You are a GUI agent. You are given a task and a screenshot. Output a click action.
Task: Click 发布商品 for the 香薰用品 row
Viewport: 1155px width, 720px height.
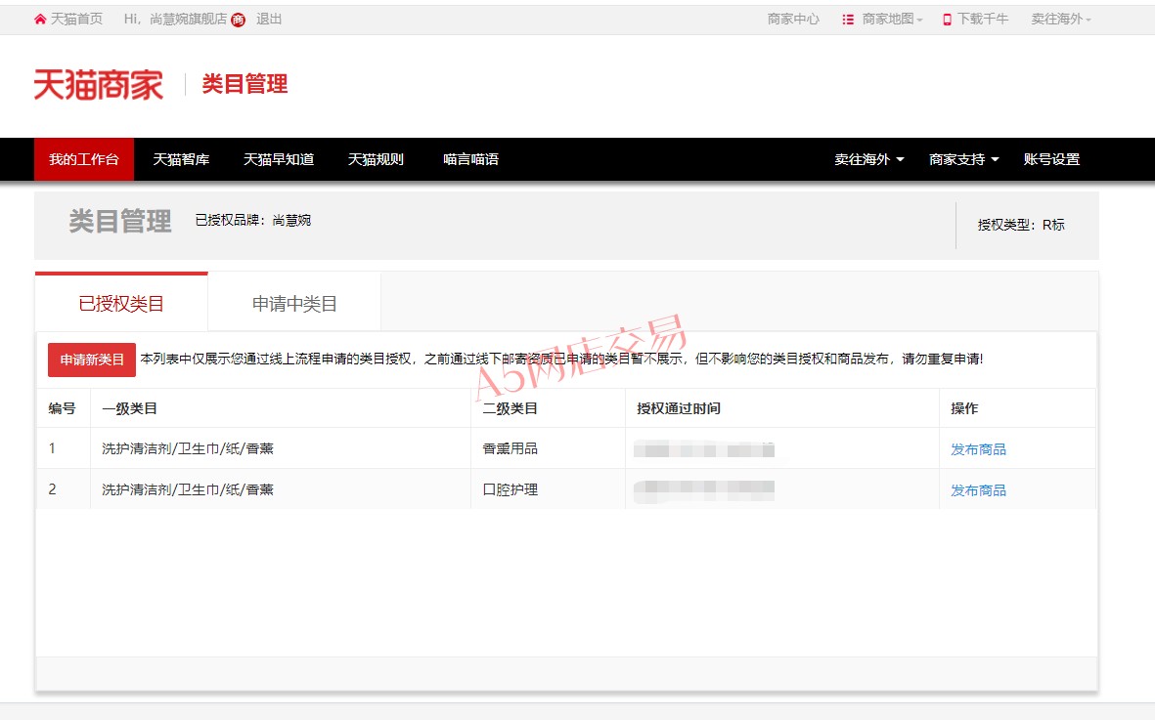(978, 449)
